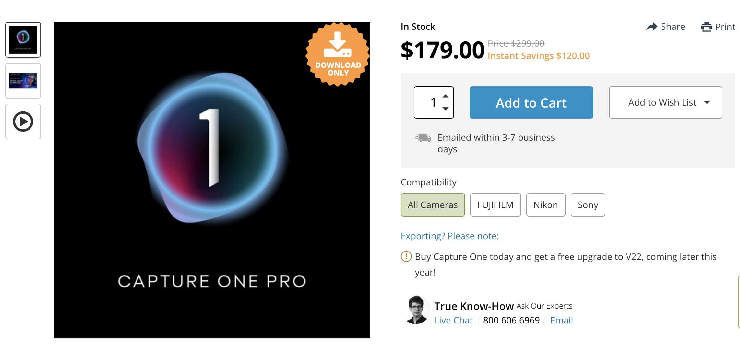
Task: Click the Add to Cart button
Action: (x=531, y=102)
